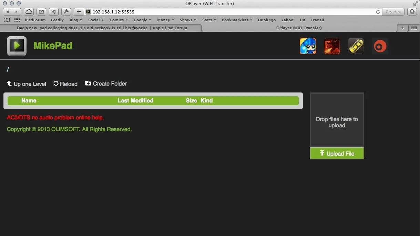Click Create Folder

tap(106, 83)
